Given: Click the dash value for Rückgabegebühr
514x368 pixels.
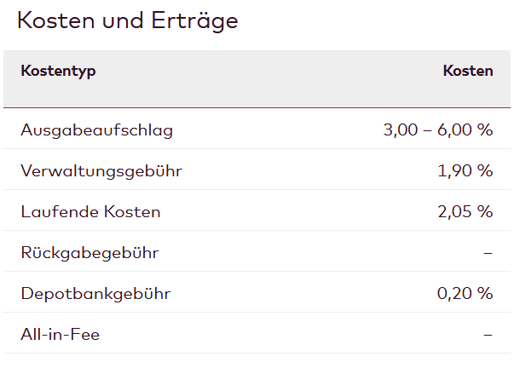Looking at the screenshot, I should (488, 253).
